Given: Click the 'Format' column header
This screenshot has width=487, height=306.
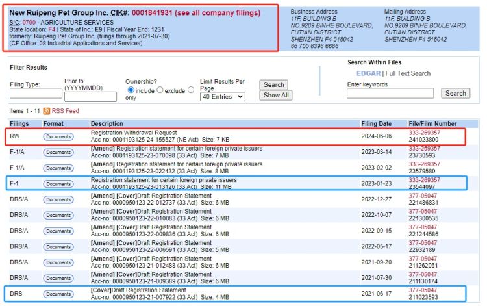Looking at the screenshot, I should coord(53,123).
